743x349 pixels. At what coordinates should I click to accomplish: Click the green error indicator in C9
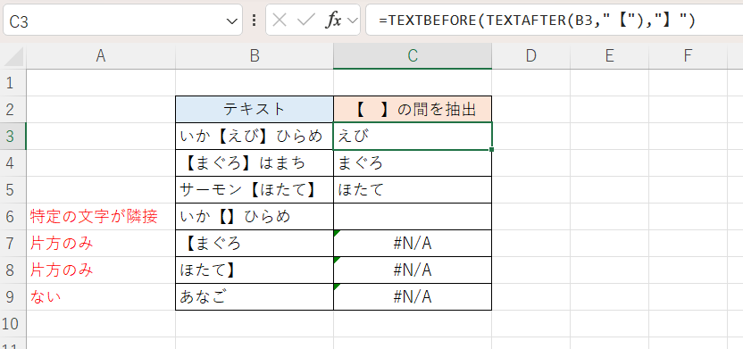click(337, 287)
